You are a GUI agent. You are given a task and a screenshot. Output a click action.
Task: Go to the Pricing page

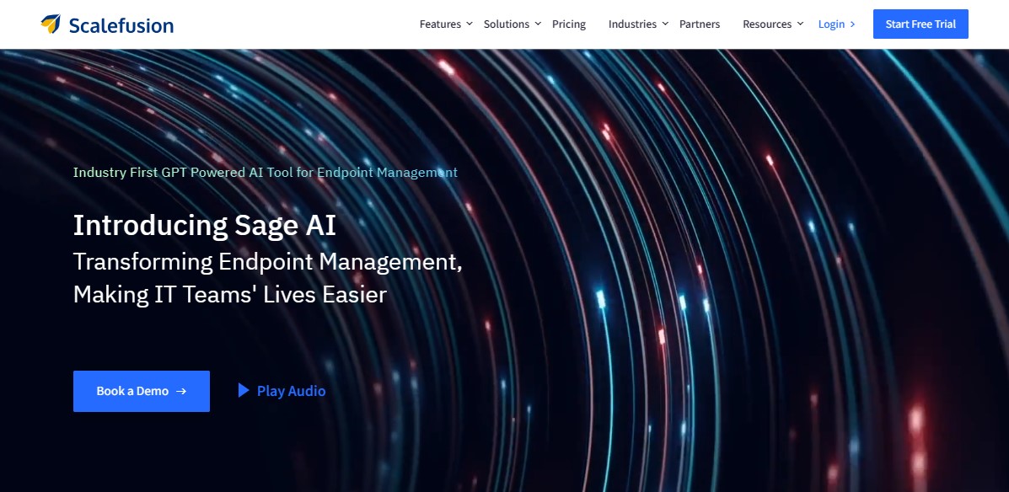click(x=569, y=24)
